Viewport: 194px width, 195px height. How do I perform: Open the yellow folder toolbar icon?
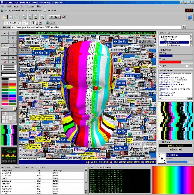5,17
